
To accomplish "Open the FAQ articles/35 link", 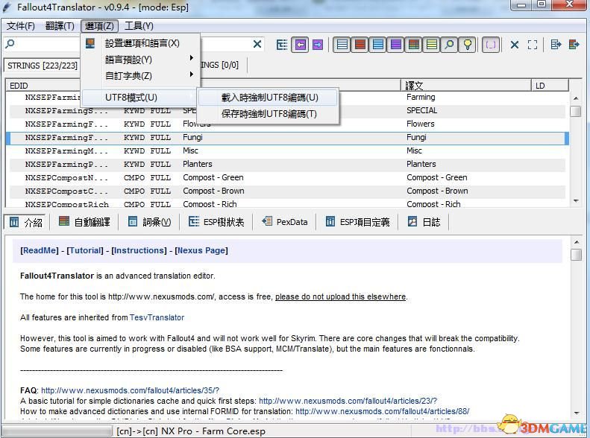I will [130, 390].
